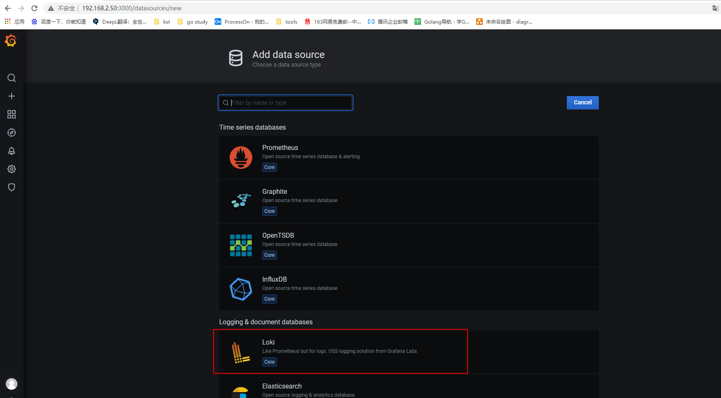Click the not-secure warning icon in address bar
Viewport: 721px width, 398px height.
tap(51, 8)
